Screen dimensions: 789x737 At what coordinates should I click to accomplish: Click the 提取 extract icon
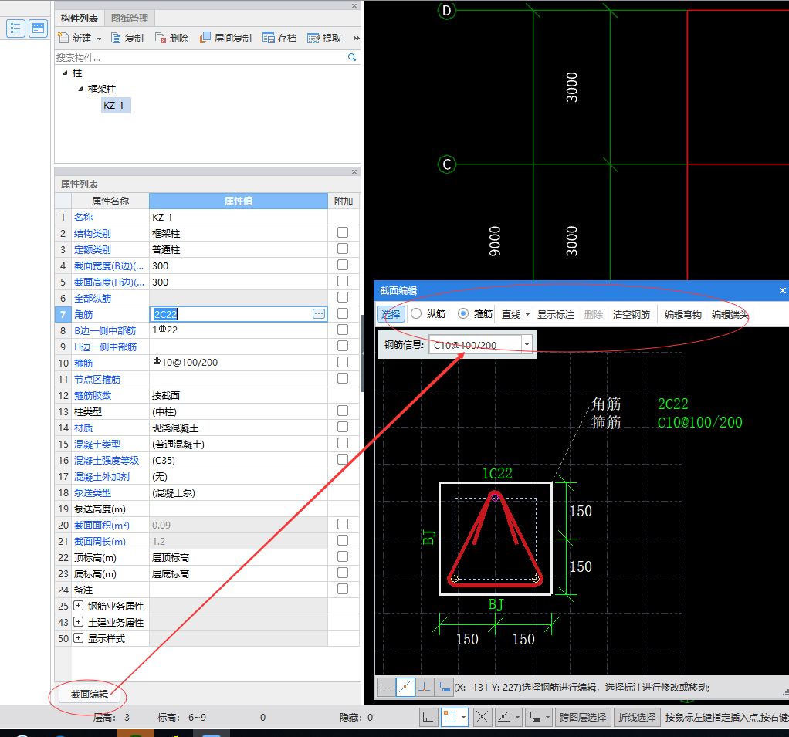[x=313, y=39]
